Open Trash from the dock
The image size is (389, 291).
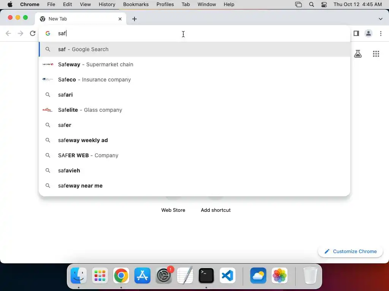(310, 275)
